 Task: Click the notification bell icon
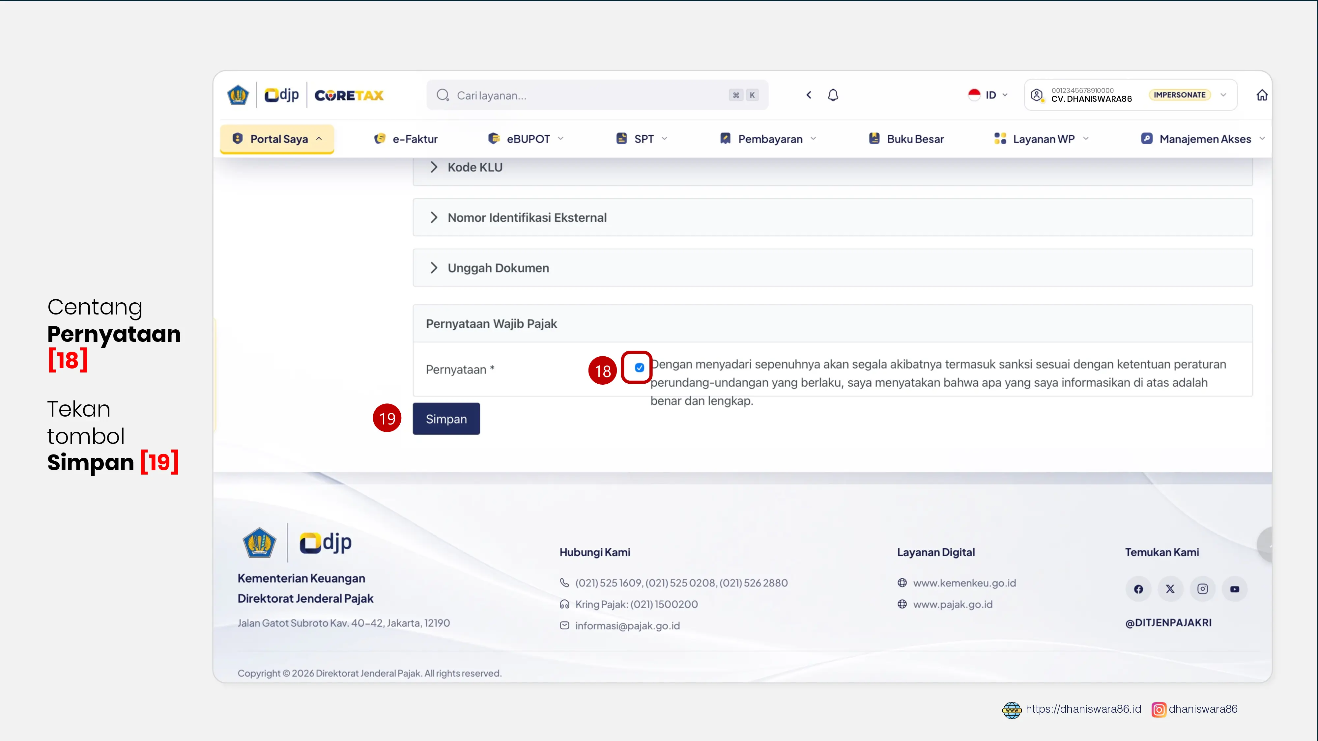[x=833, y=95]
